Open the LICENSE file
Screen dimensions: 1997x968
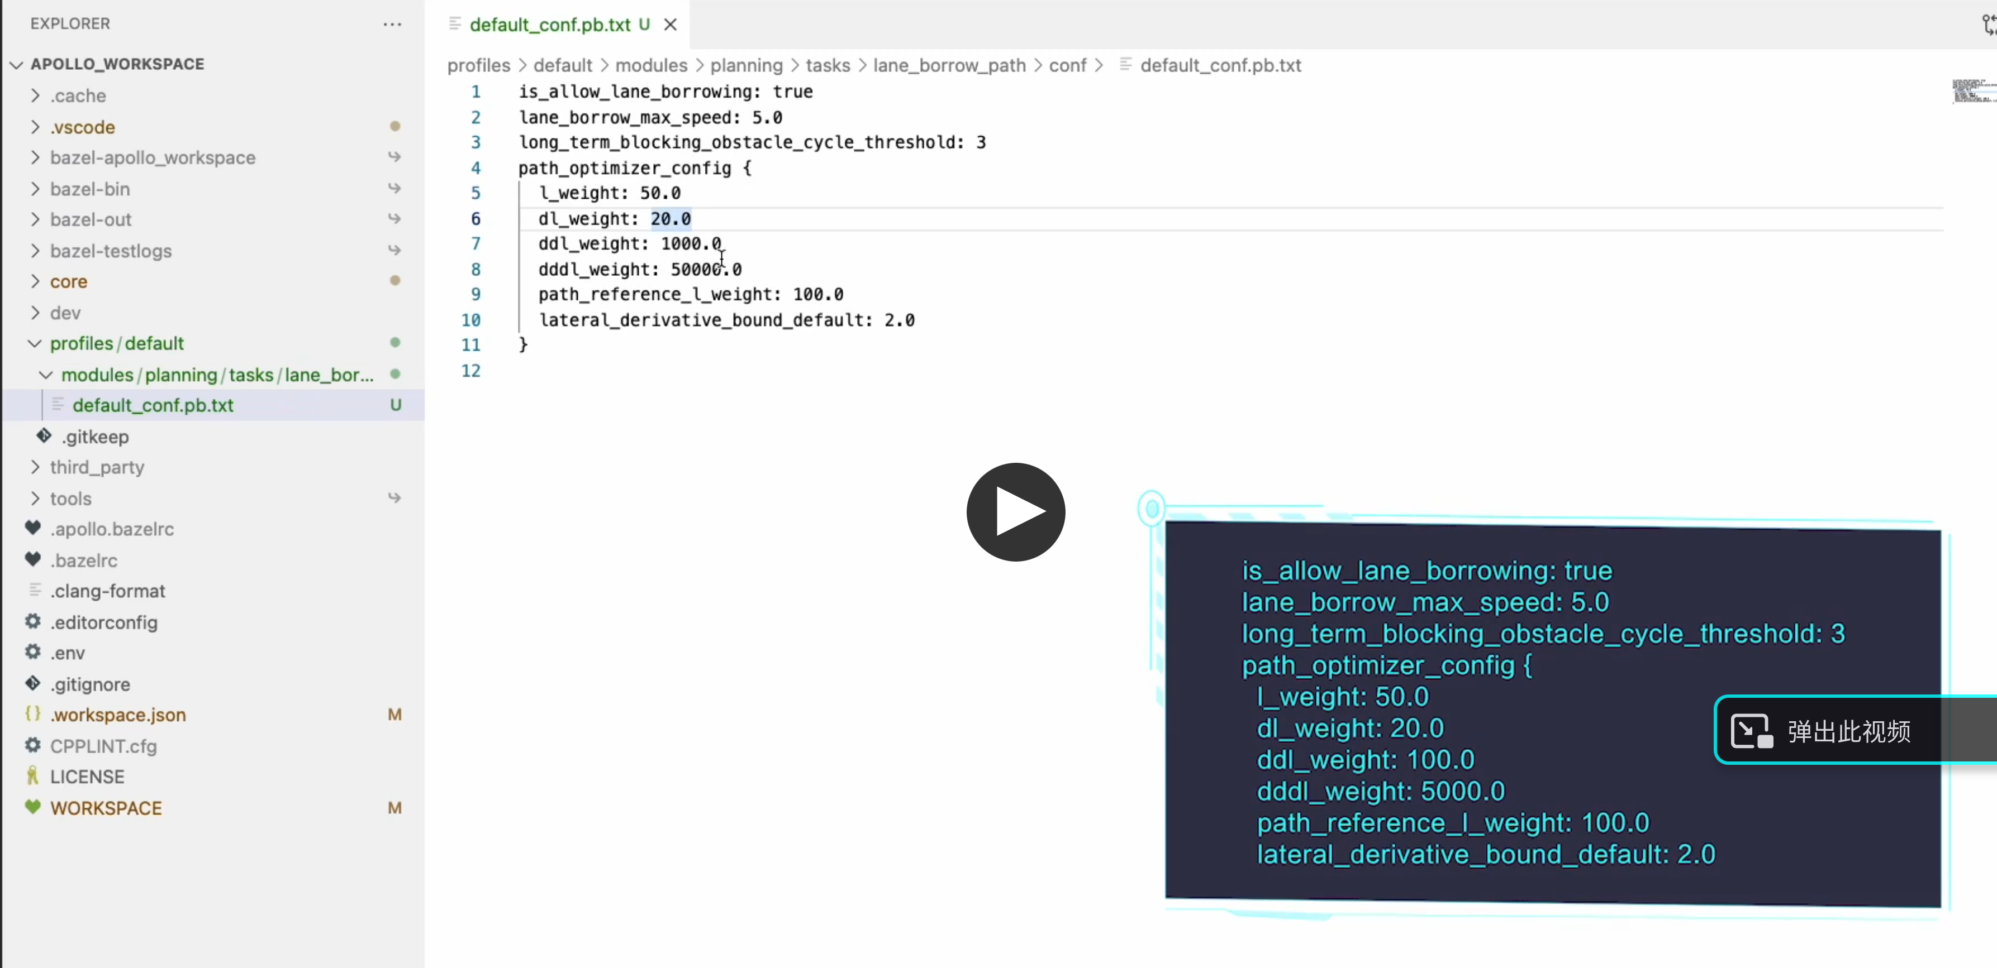pos(87,777)
